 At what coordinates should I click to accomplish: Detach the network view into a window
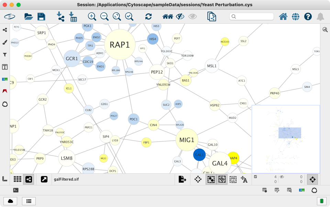coord(44,179)
